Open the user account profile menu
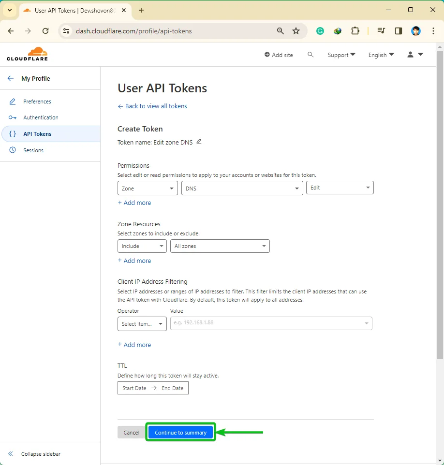This screenshot has height=465, width=444. pyautogui.click(x=414, y=55)
